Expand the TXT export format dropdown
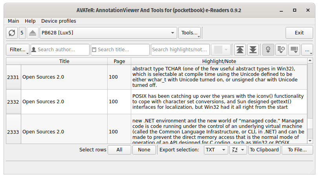The image size is (319, 178). coord(215,150)
